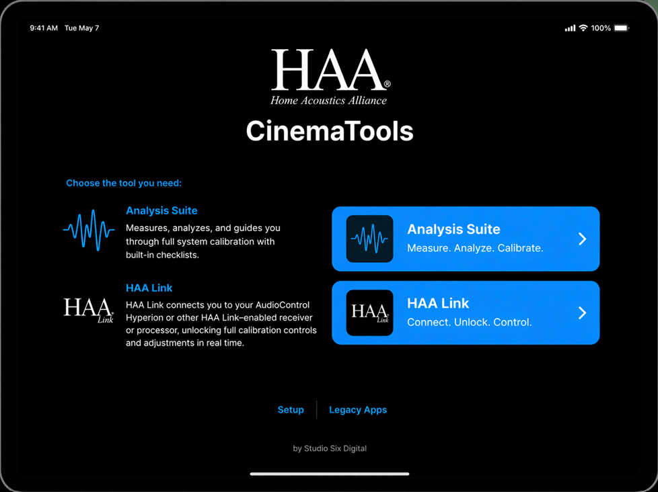Image resolution: width=658 pixels, height=492 pixels.
Task: Click the HAA Link logo beside the left description
Action: tap(89, 310)
